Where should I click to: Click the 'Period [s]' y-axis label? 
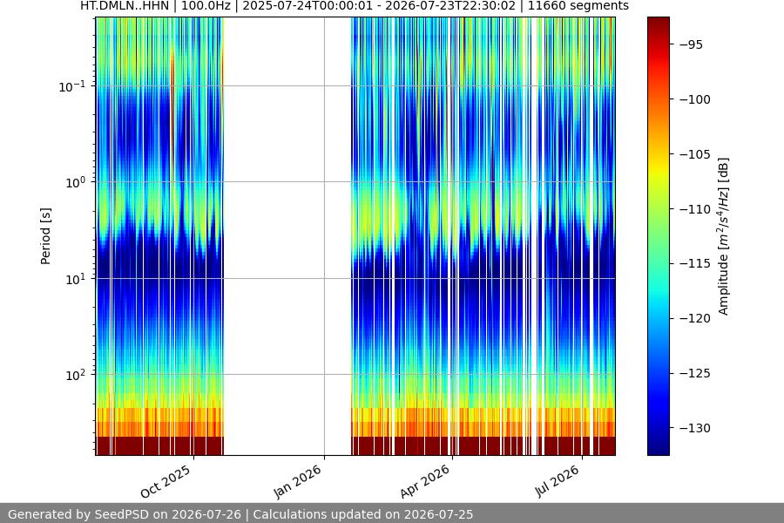click(45, 236)
